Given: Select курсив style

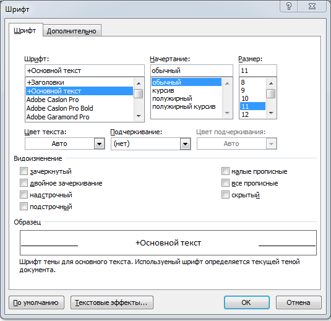Looking at the screenshot, I should [186, 90].
